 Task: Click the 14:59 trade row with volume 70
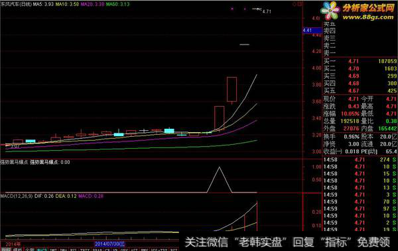tap(360, 202)
